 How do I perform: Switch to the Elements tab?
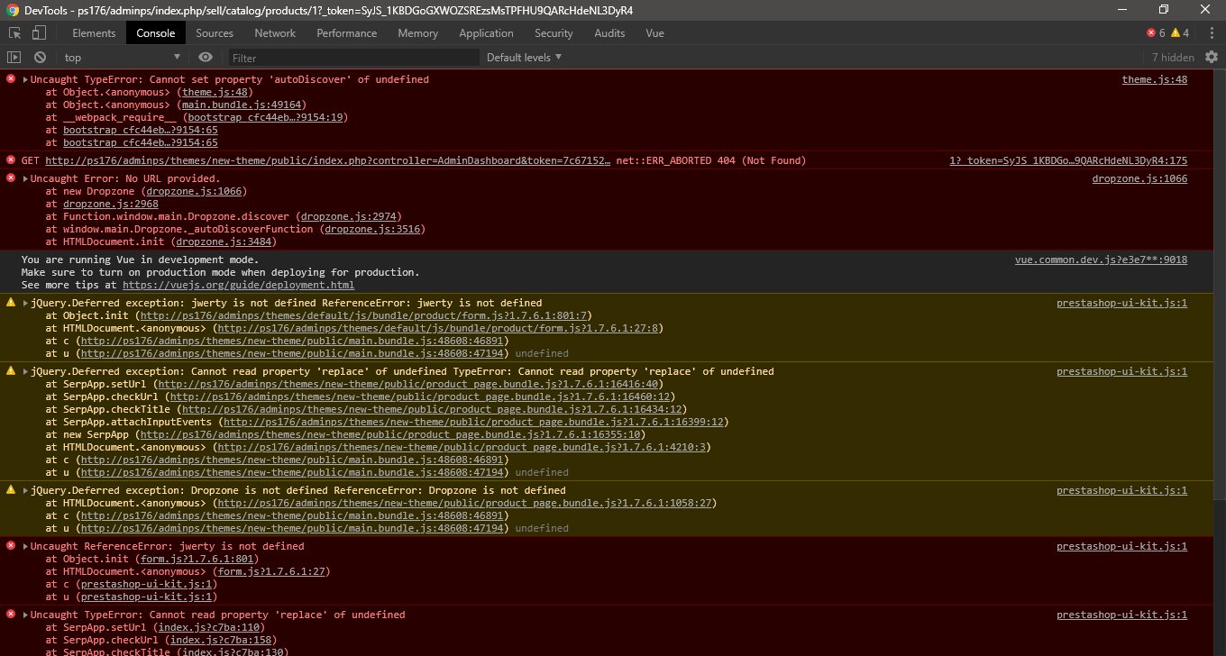(94, 33)
